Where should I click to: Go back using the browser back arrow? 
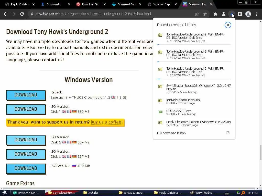[x=6, y=14]
